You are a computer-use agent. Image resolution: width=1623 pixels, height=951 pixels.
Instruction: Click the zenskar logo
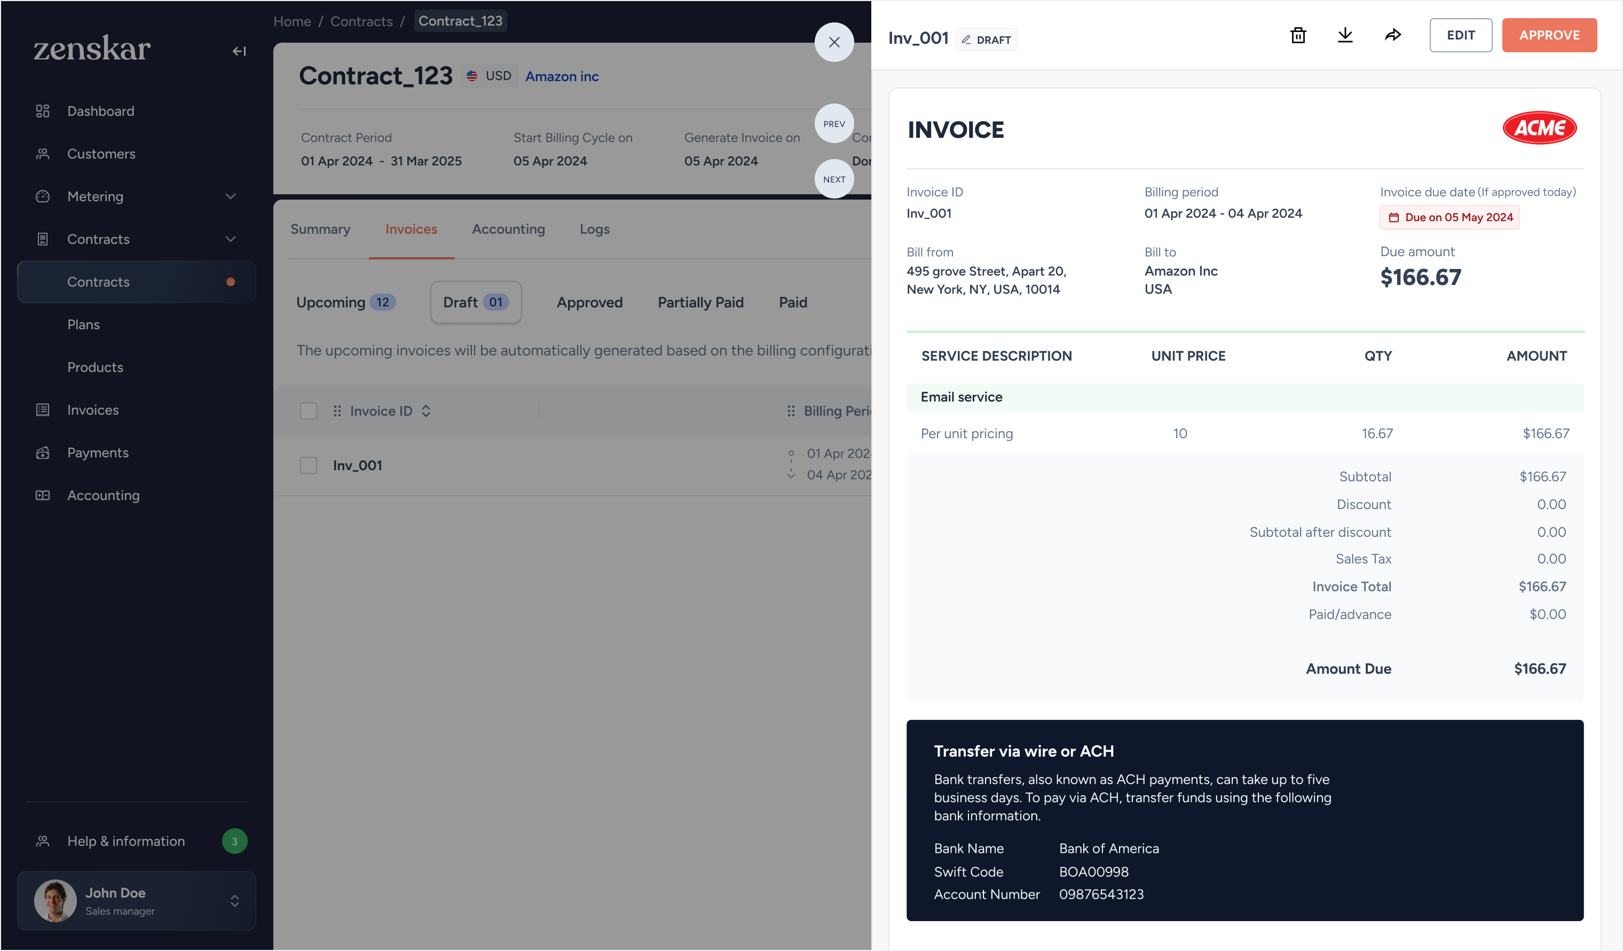point(92,48)
